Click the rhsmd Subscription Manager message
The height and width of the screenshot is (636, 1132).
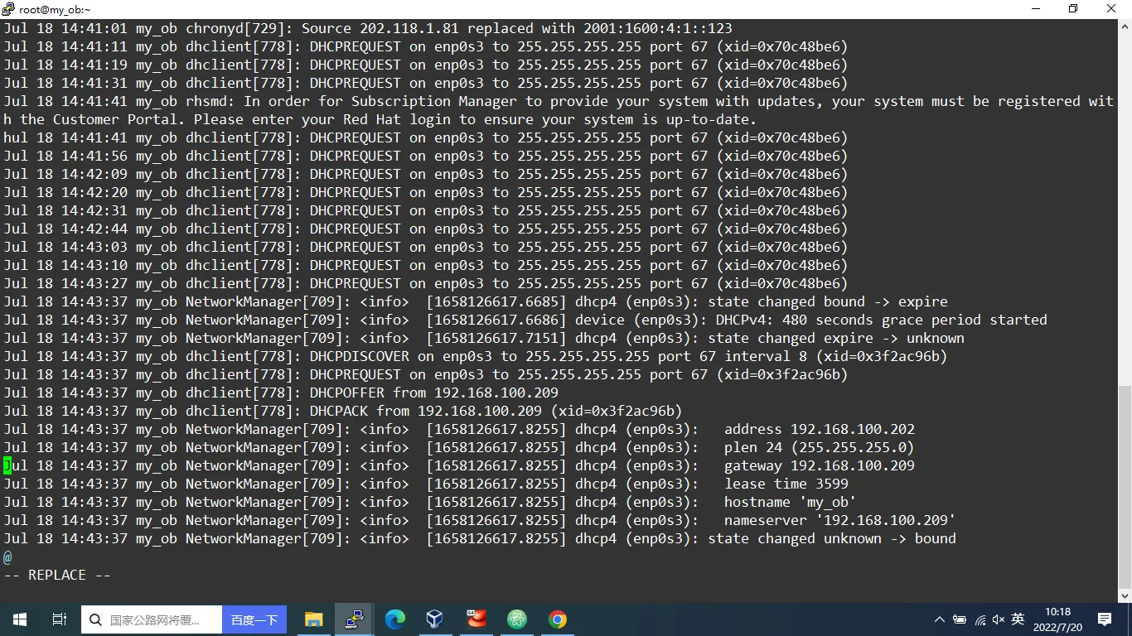pos(559,110)
